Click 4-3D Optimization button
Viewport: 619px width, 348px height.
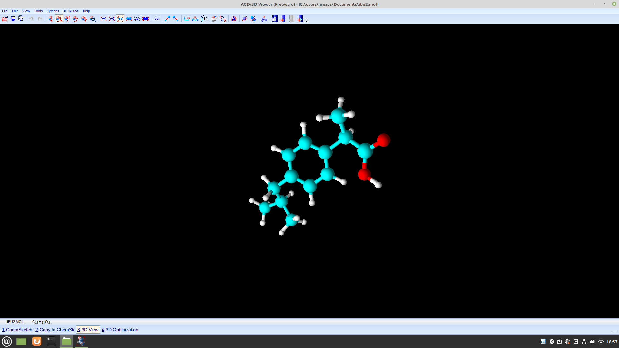(x=120, y=330)
